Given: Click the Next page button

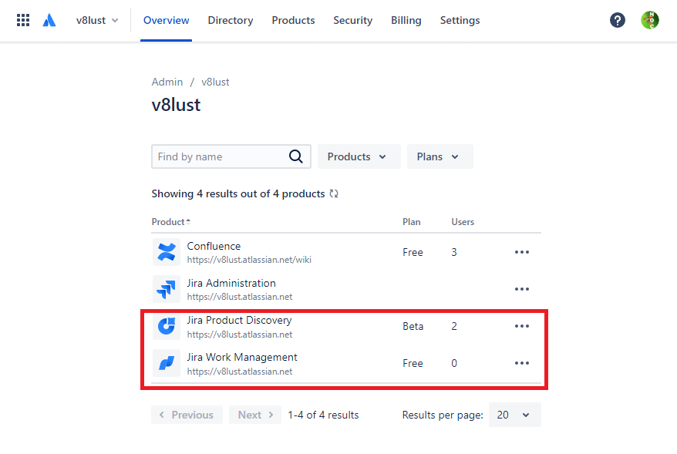Looking at the screenshot, I should (255, 415).
